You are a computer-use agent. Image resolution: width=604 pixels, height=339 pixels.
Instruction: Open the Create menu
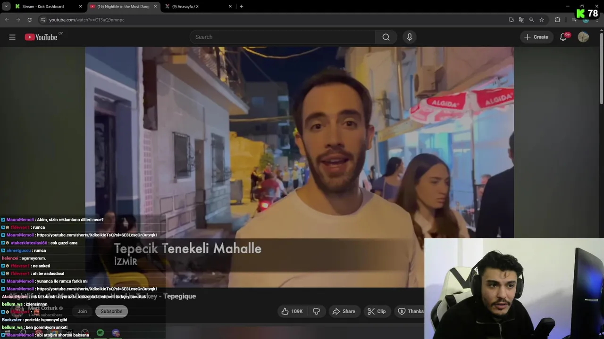536,37
